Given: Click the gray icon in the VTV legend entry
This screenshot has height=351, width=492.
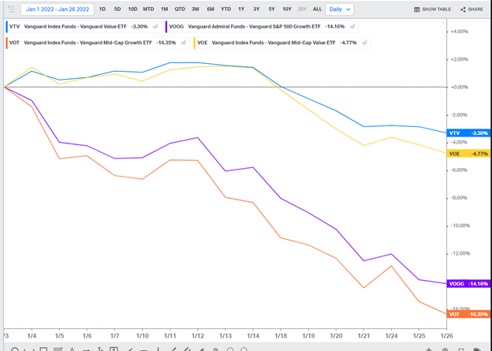Looking at the screenshot, I should pos(155,26).
